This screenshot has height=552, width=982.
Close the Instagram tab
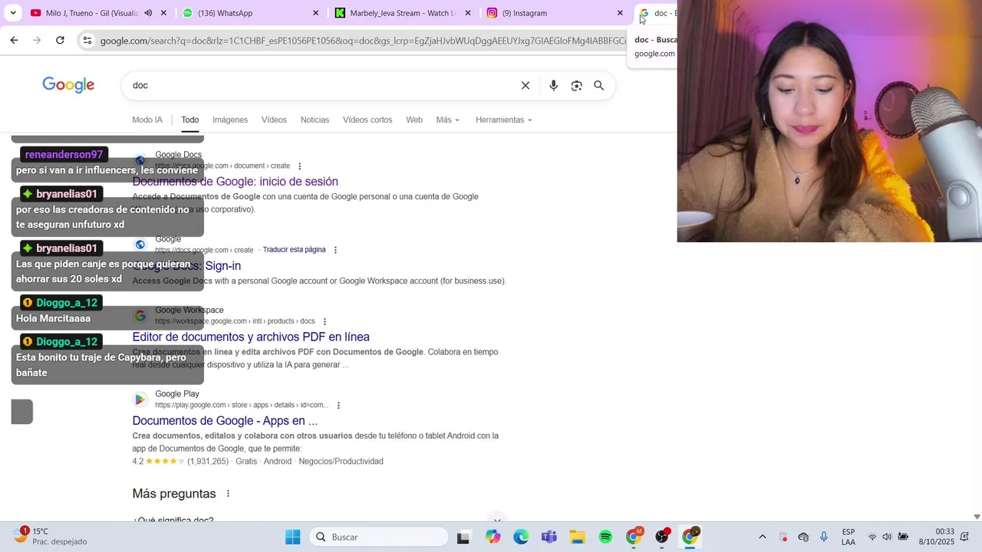click(x=620, y=13)
